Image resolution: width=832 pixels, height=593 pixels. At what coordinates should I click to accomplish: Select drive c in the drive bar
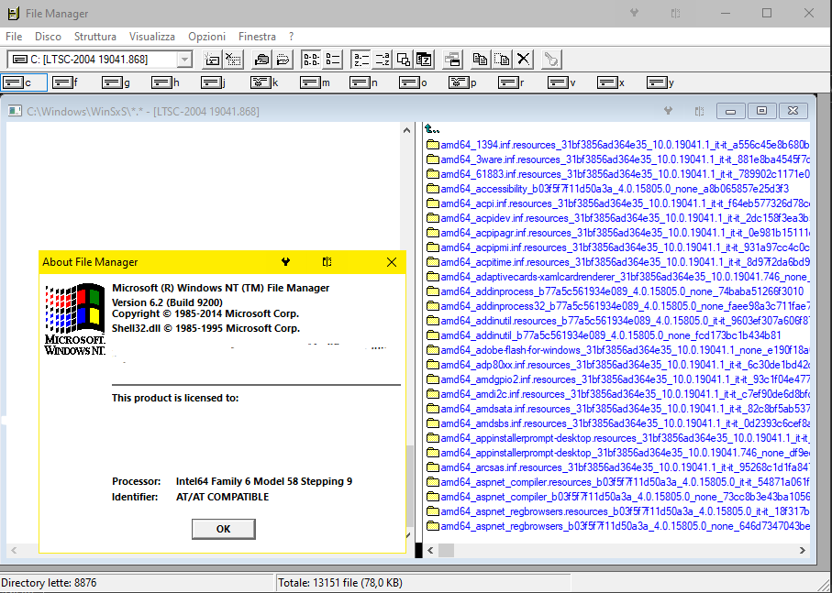pyautogui.click(x=25, y=82)
